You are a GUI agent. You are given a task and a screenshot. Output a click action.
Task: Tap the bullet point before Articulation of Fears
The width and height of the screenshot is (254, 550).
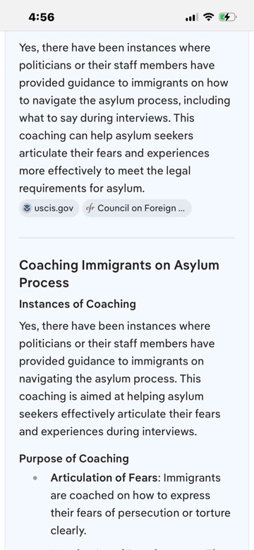[x=35, y=478]
